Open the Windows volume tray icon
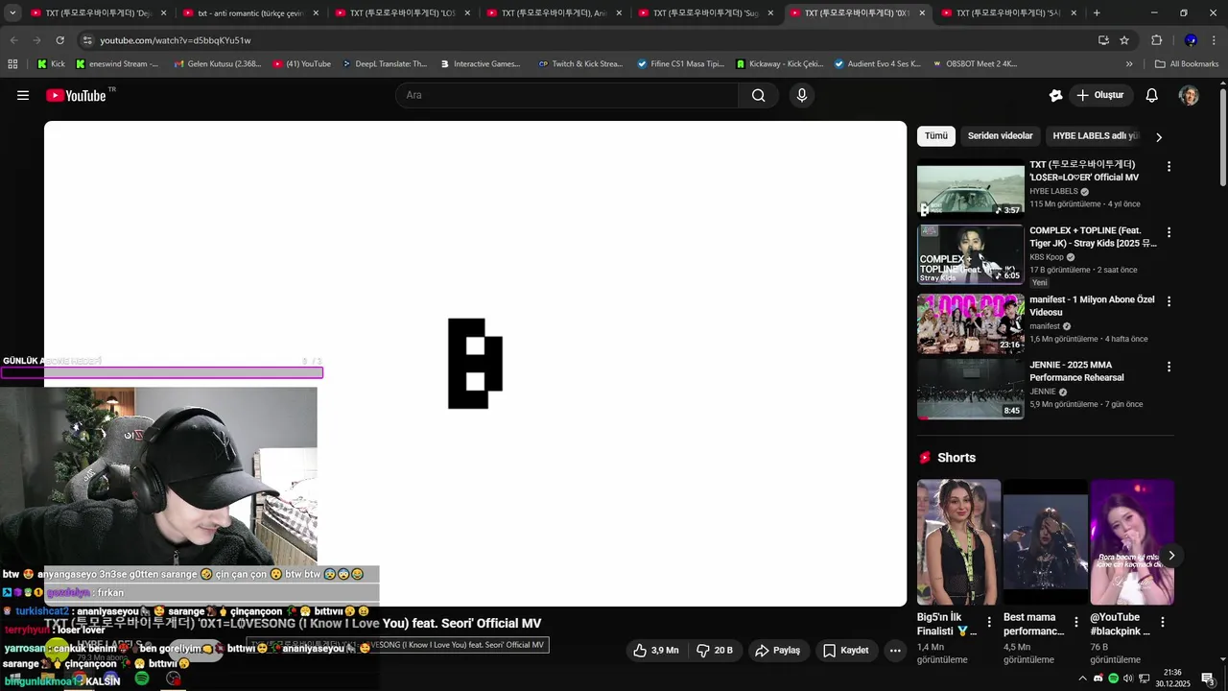 click(1128, 679)
